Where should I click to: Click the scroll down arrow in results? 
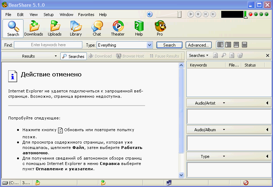(x=181, y=175)
